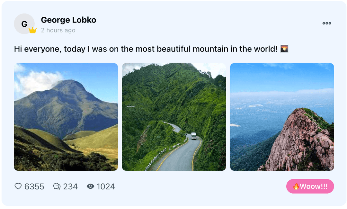Open George Lobko's round G avatar

click(x=24, y=24)
